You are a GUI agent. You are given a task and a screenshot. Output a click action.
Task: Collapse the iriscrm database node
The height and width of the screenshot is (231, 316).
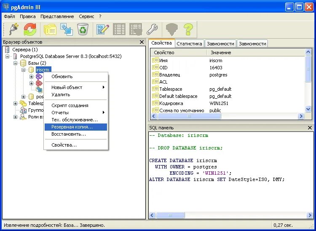(x=23, y=70)
